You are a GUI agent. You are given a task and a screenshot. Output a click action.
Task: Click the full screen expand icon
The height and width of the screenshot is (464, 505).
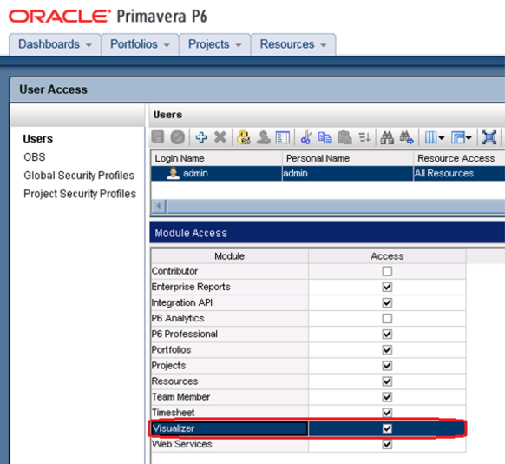click(489, 137)
